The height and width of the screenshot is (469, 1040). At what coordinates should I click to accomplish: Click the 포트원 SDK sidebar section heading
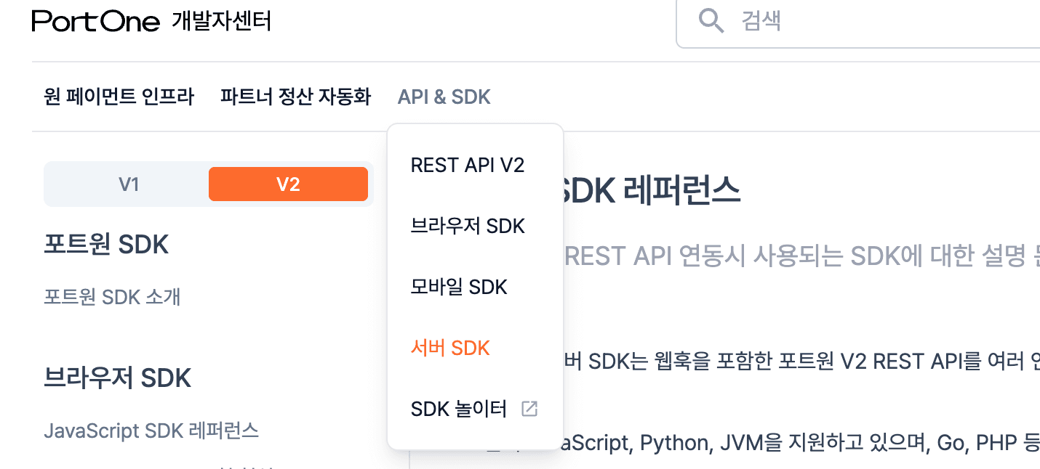coord(106,245)
